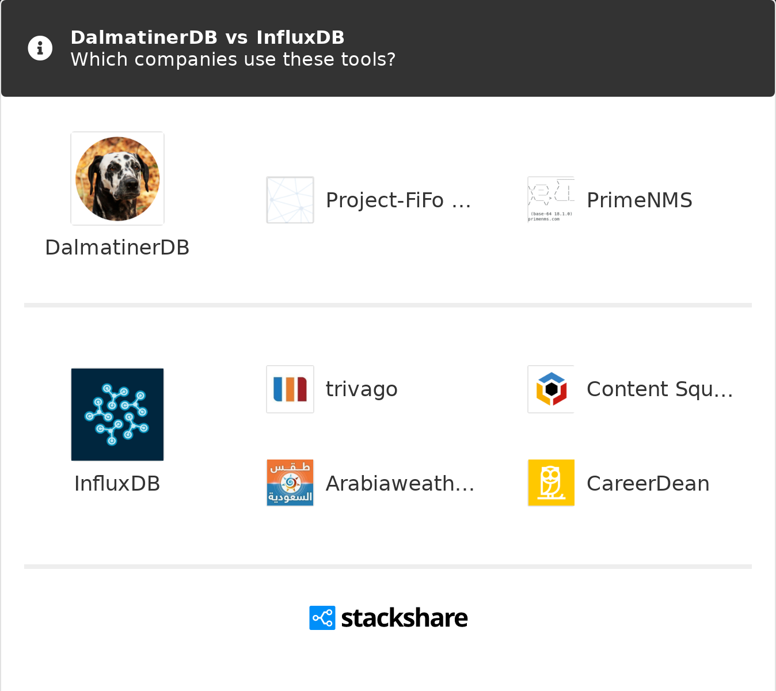Open the DalmatinerDB name link
Screen dimensions: 776x691
[x=117, y=248]
